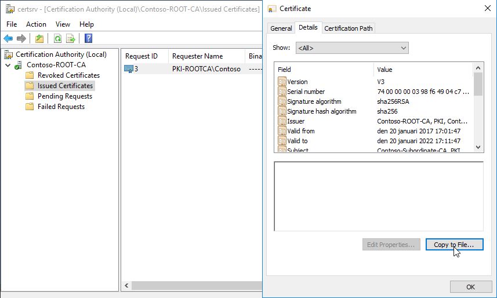
Task: Open the Help menu
Action: tap(86, 24)
